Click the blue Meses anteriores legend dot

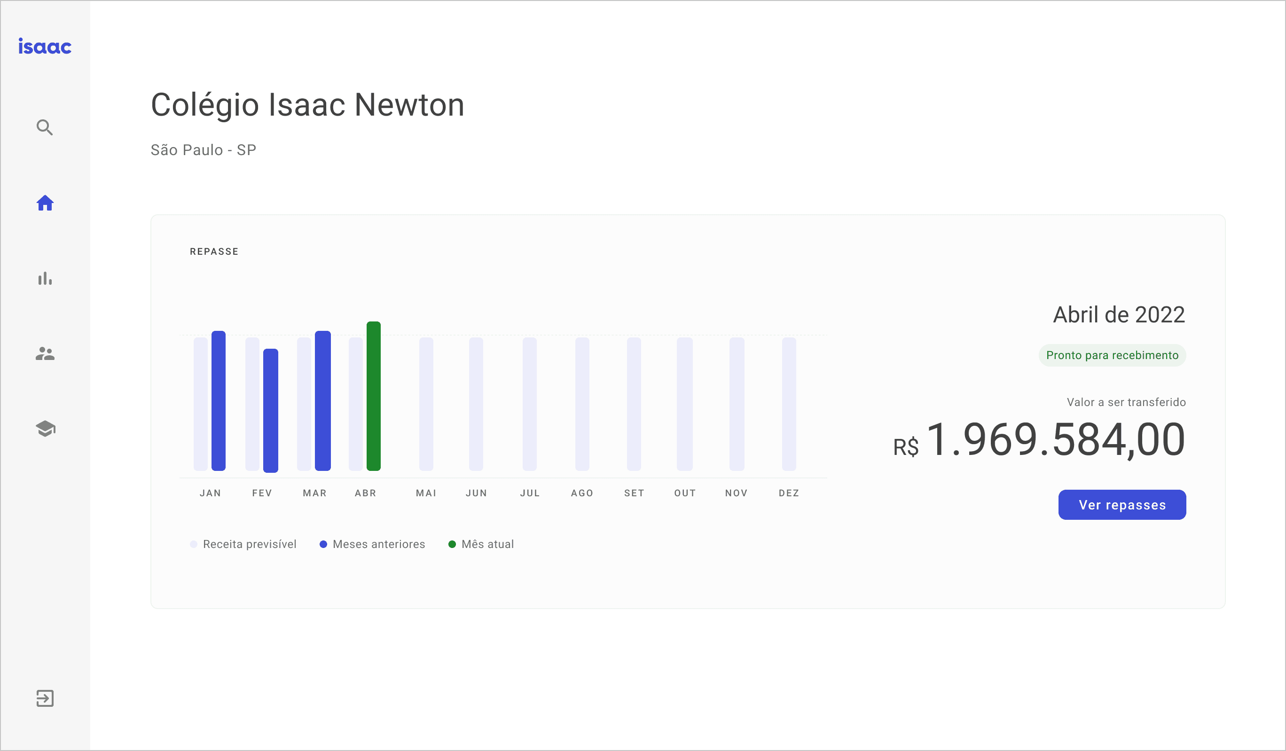coord(323,544)
